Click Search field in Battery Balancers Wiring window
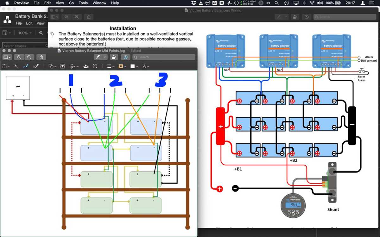Screen dimensions: 380x237 tap(345, 17)
